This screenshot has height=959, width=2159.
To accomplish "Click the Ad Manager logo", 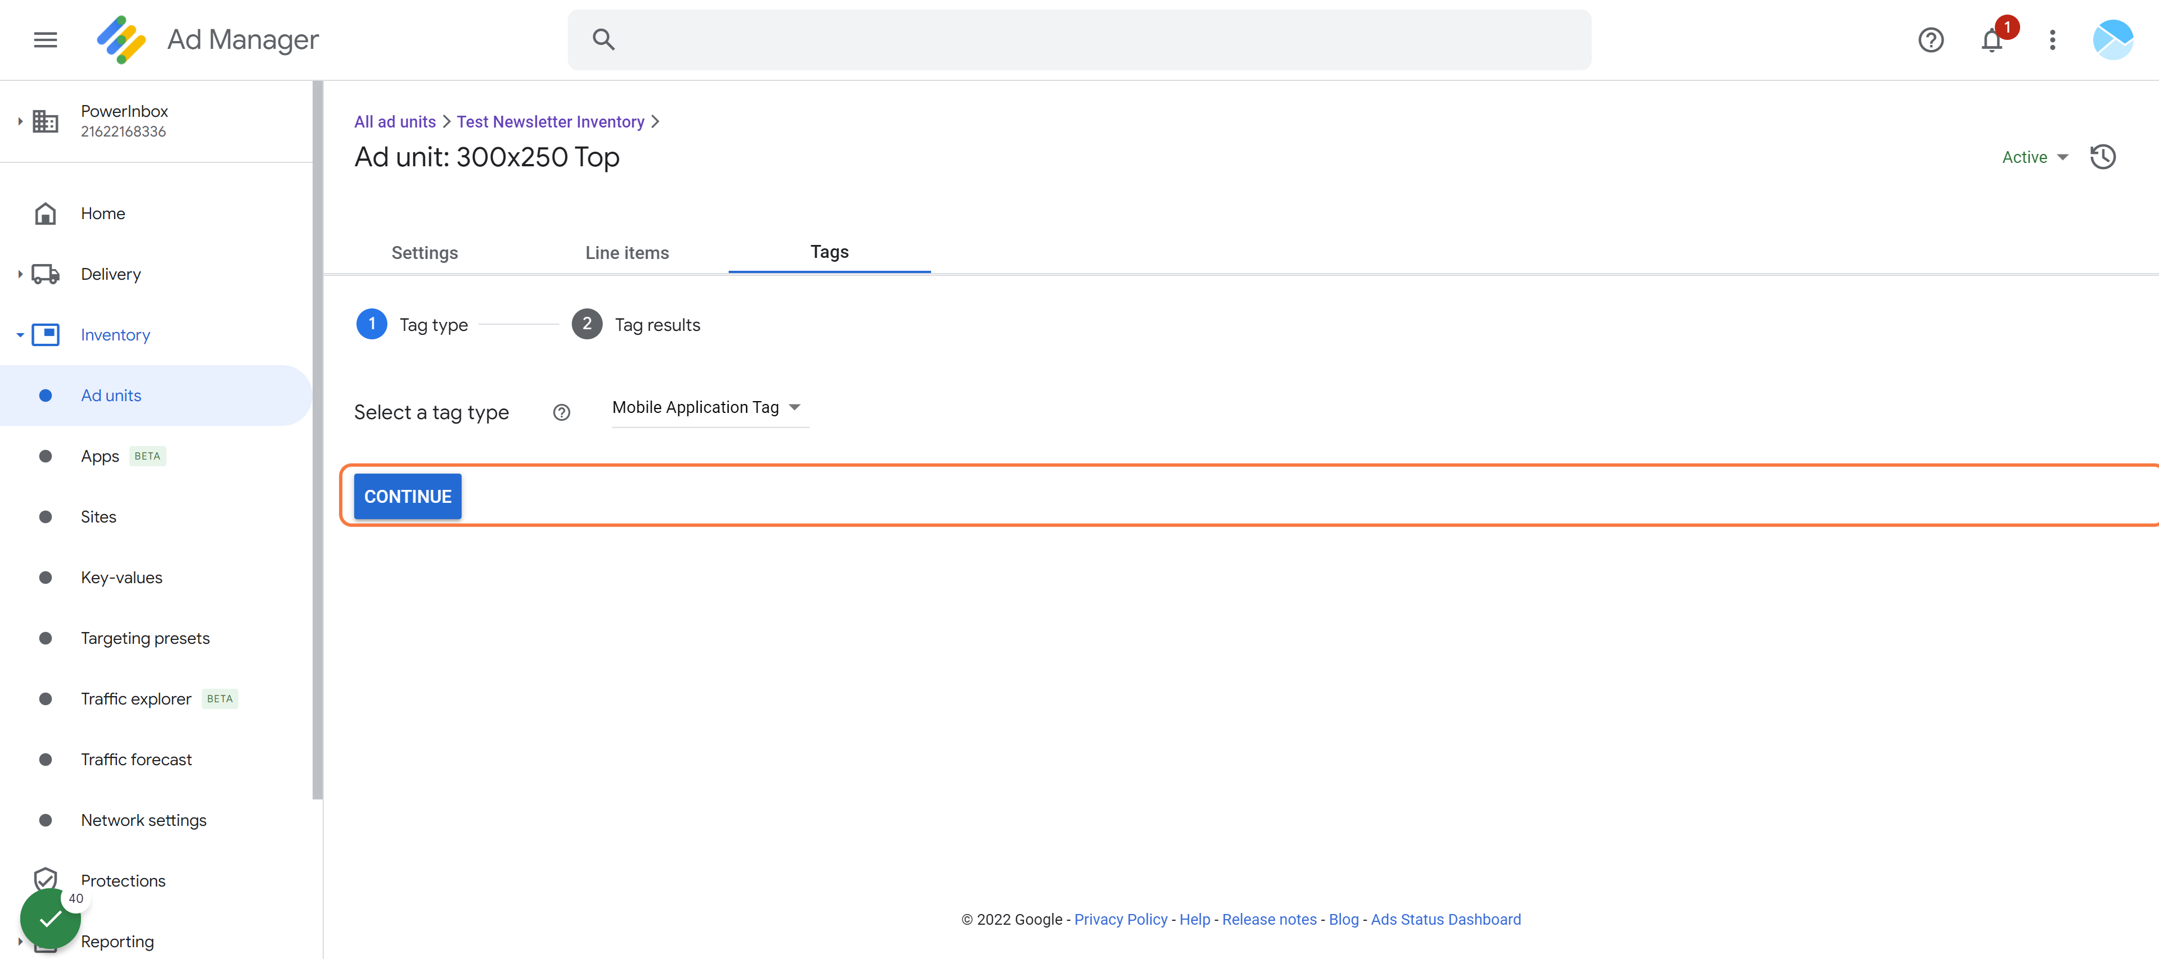I will click(121, 39).
